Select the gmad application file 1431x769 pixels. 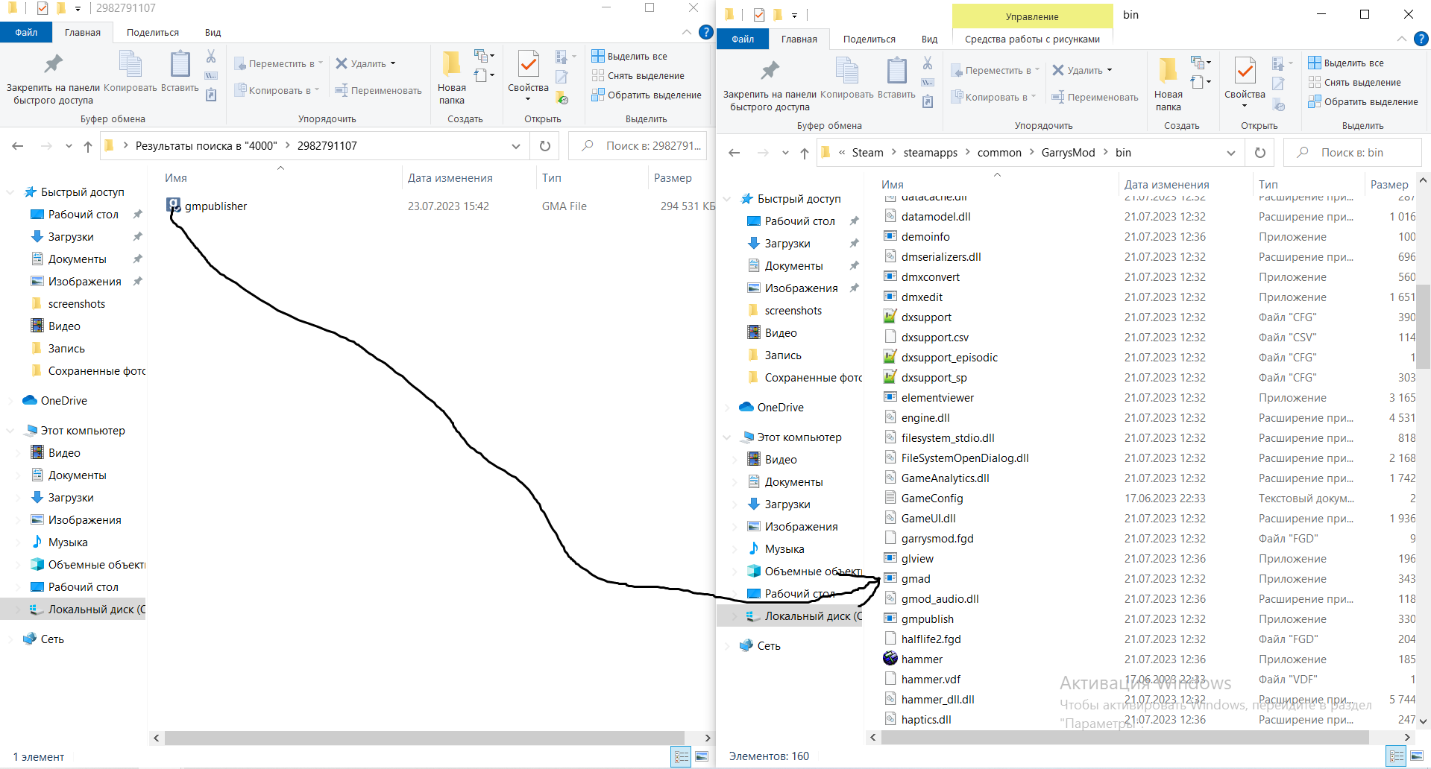coord(916,579)
